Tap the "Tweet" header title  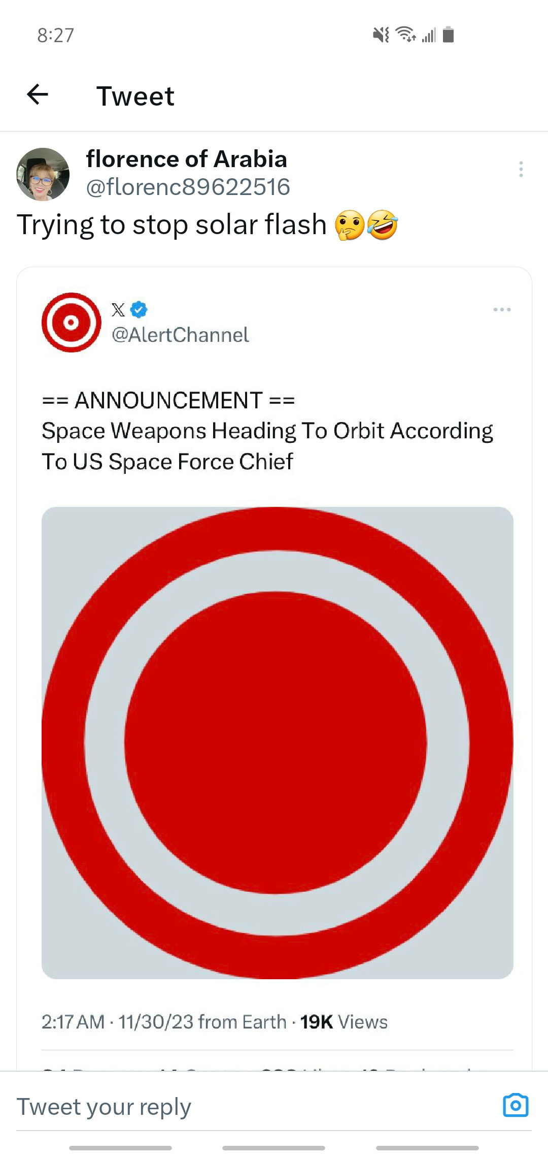coord(135,96)
